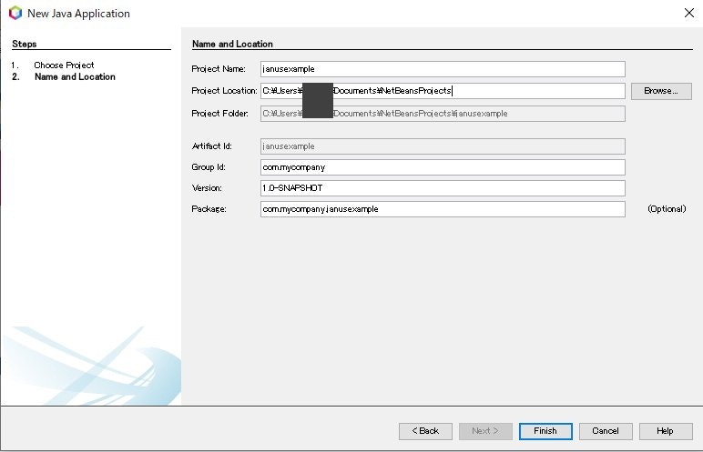This screenshot has height=452, width=703.
Task: Select step 'Name and Location' in Steps list
Action: pyautogui.click(x=75, y=76)
